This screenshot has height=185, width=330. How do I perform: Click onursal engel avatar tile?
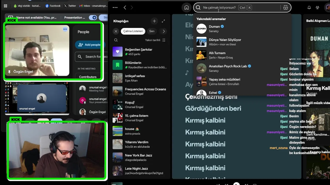point(42,98)
